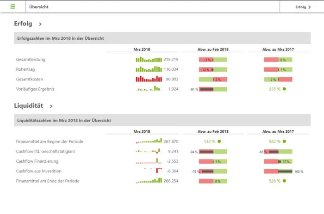Click the Rohertrag sparkline bar chart
The image size is (324, 214).
click(149, 69)
